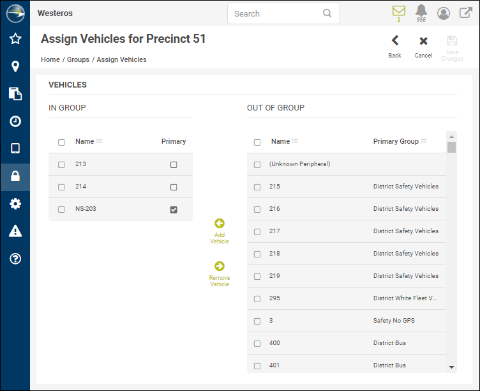
Task: Go to Home in the breadcrumb
Action: pyautogui.click(x=50, y=59)
